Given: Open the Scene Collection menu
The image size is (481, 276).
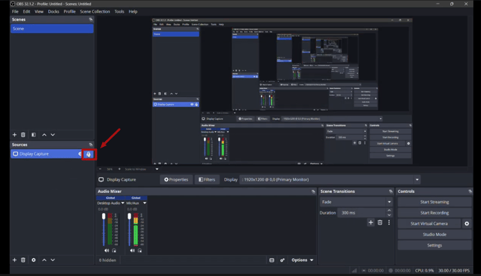Looking at the screenshot, I should pyautogui.click(x=95, y=11).
